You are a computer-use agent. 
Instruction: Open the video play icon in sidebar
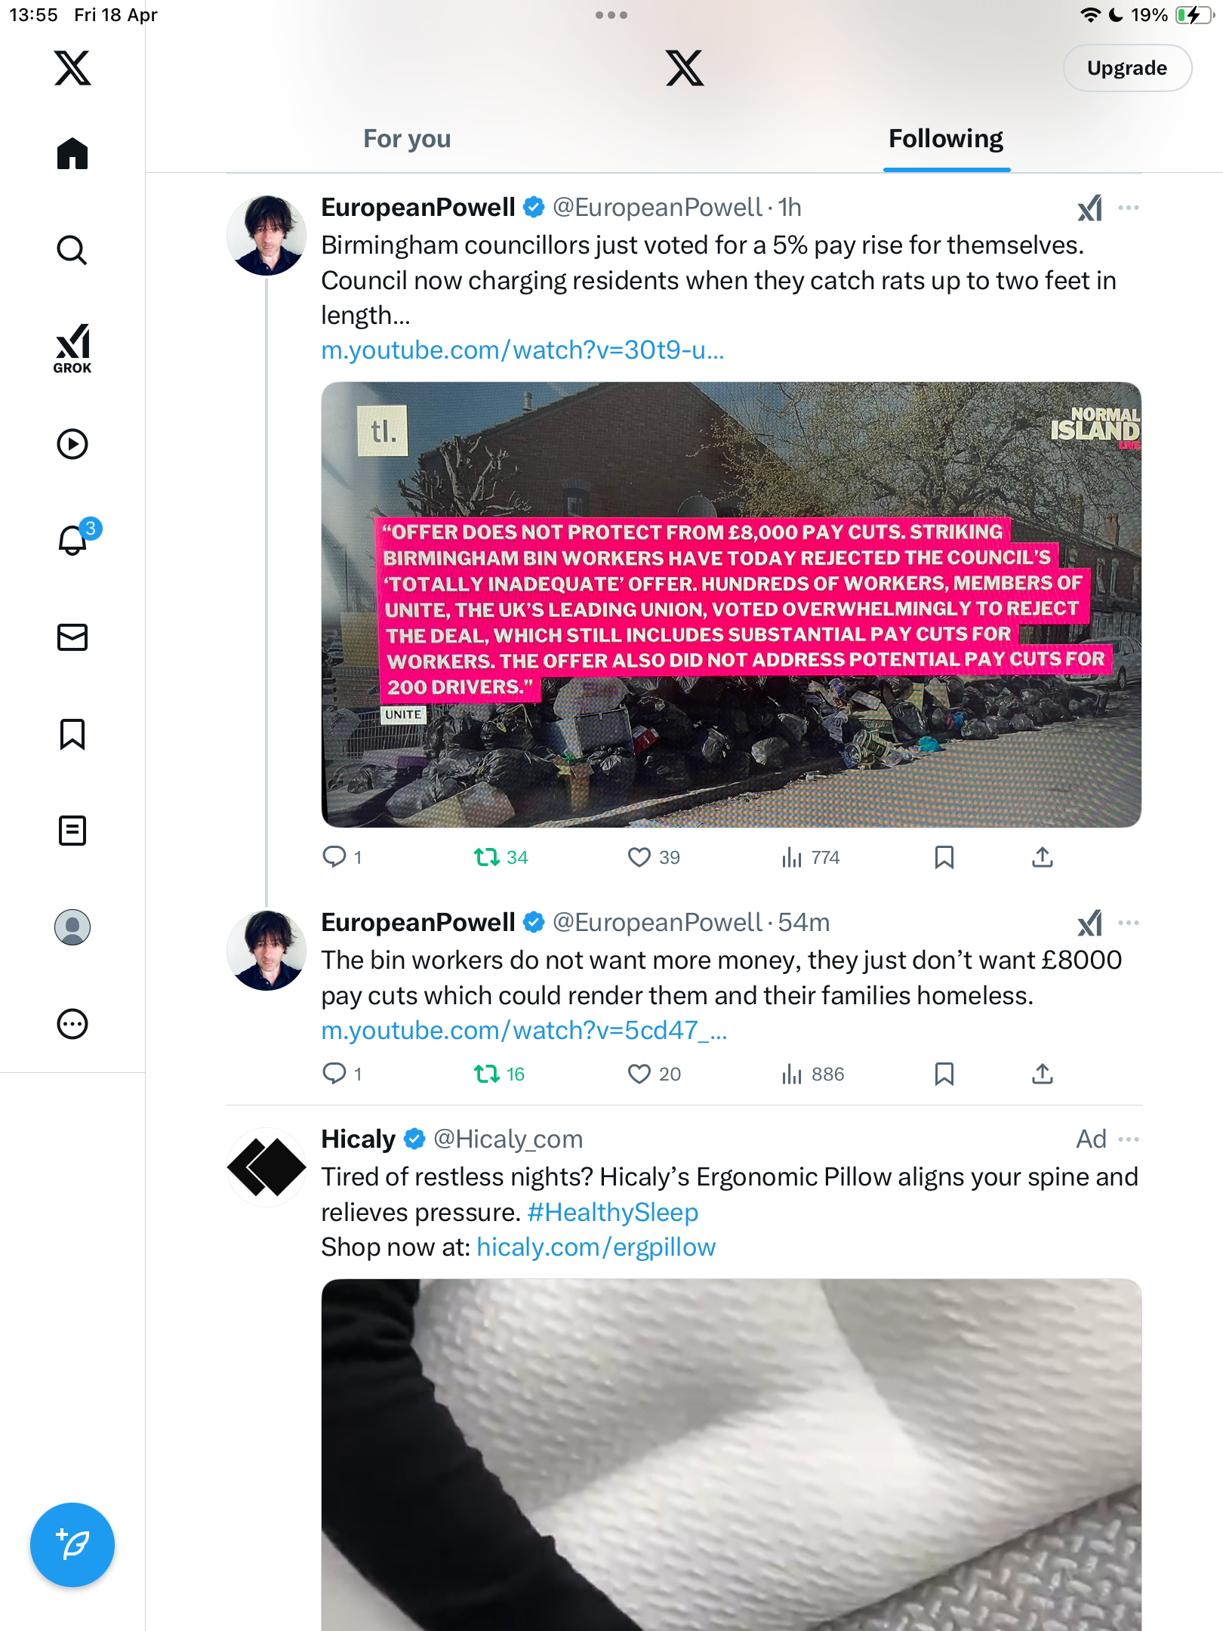coord(72,444)
